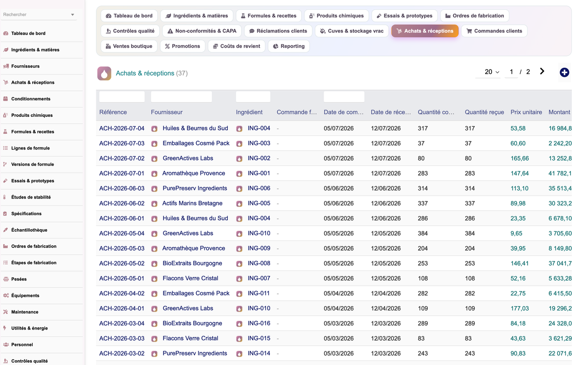The height and width of the screenshot is (365, 584).
Task: Click supplier icon next to Huiles & Beurres du Sud in ACH-2026-07-04 row
Action: [x=154, y=129]
